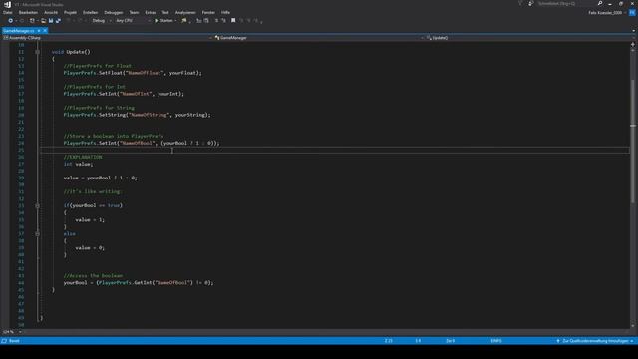The image size is (638, 359).
Task: Open the Felix Koessler account menu
Action: click(x=606, y=13)
